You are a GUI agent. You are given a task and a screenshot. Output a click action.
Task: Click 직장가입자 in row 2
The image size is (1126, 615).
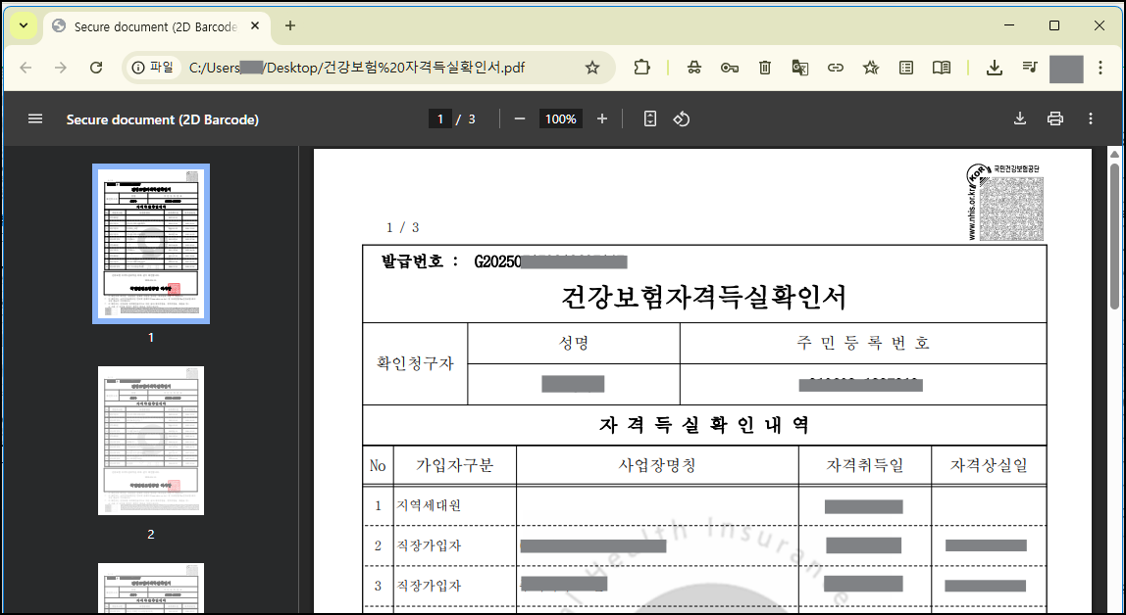coord(429,545)
